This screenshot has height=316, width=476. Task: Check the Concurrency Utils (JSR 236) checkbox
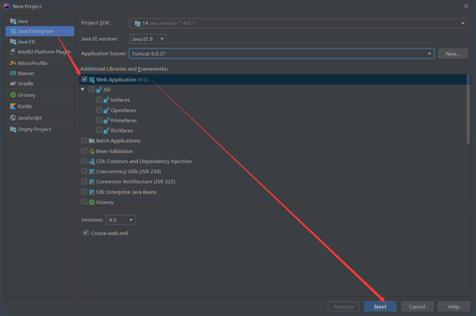click(x=84, y=171)
